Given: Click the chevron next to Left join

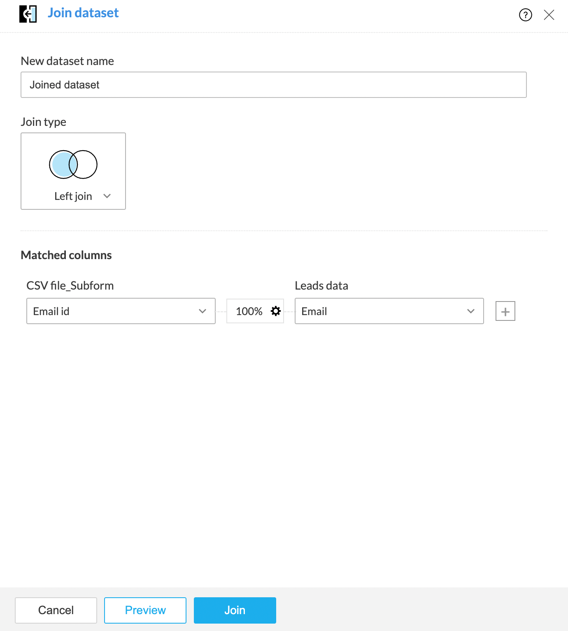Looking at the screenshot, I should (107, 196).
